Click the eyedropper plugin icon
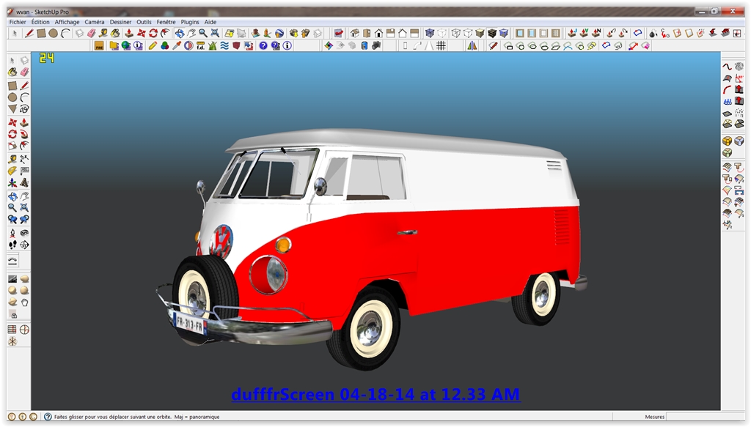This screenshot has width=751, height=427. click(x=176, y=45)
